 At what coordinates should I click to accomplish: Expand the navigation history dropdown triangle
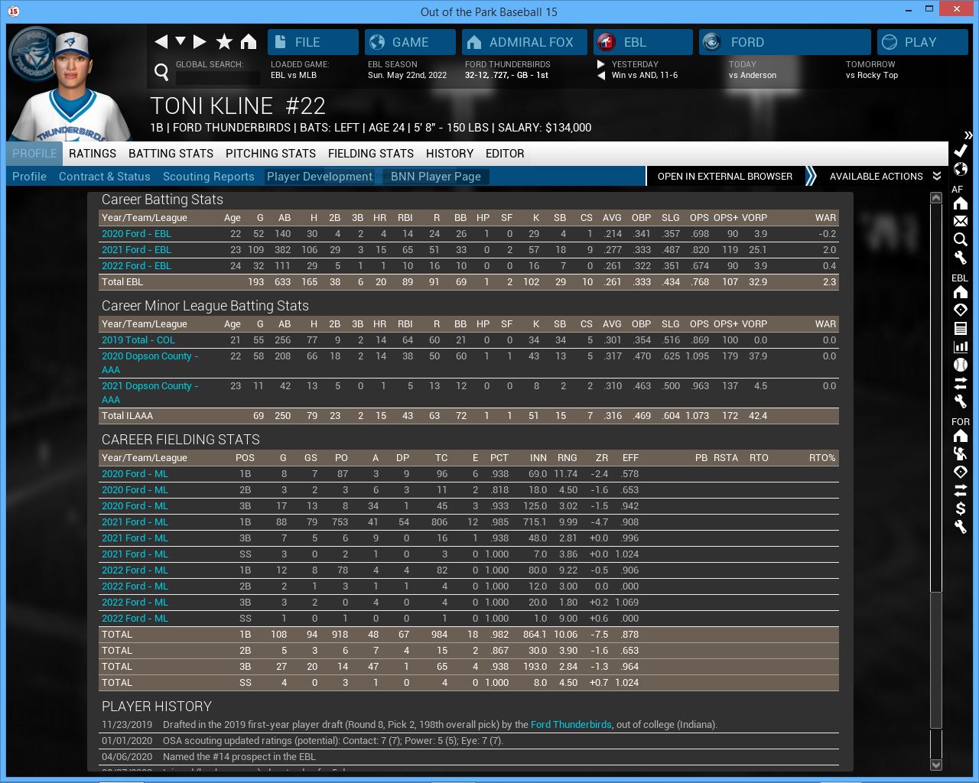click(181, 41)
